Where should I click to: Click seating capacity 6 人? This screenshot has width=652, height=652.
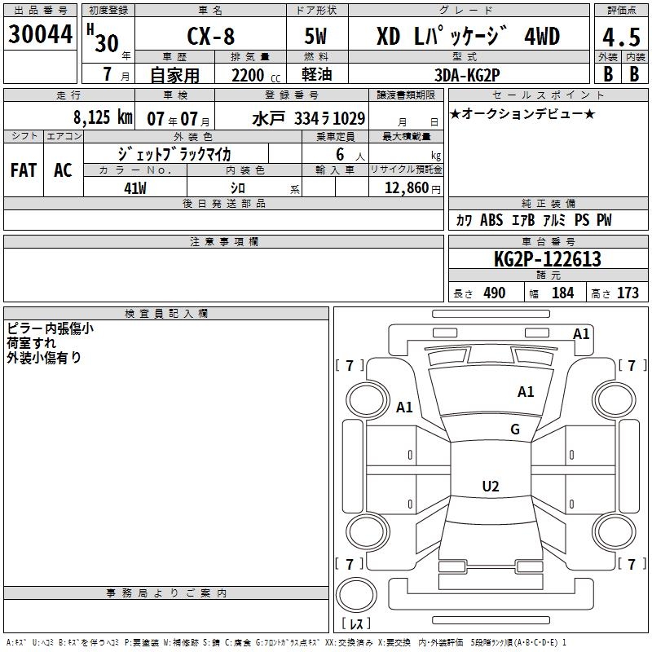[x=350, y=155]
